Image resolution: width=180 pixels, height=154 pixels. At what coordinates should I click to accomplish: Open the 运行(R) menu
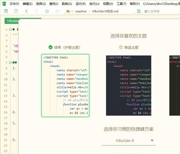pyautogui.click(x=81, y=4)
